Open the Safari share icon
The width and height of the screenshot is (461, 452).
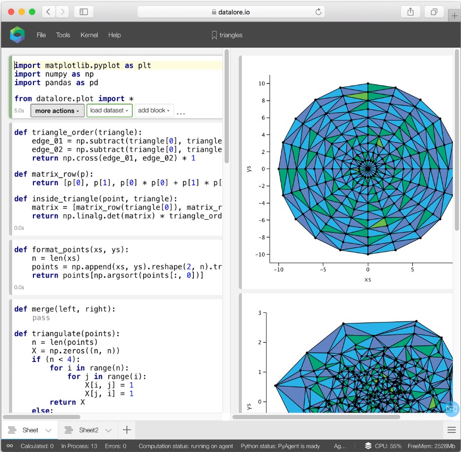pyautogui.click(x=410, y=12)
